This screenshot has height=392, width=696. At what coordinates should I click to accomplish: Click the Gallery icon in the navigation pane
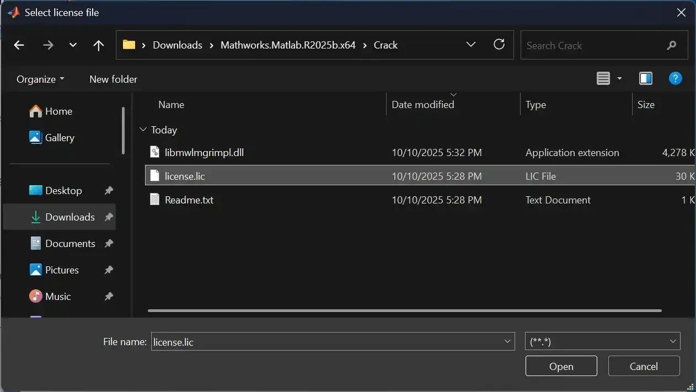coord(35,138)
